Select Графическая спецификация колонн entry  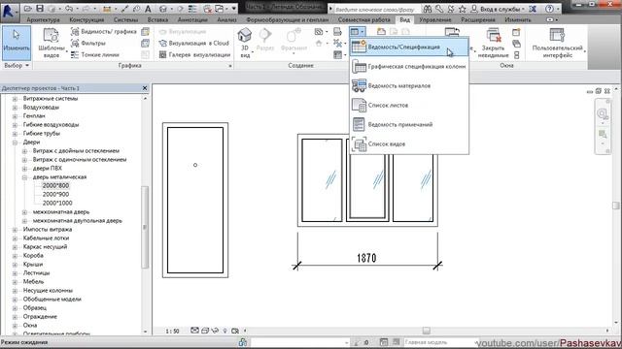409,67
